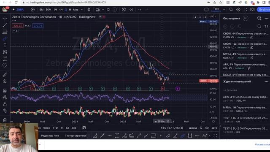Open the MRNA, 1Н alert log entry

click(246, 109)
